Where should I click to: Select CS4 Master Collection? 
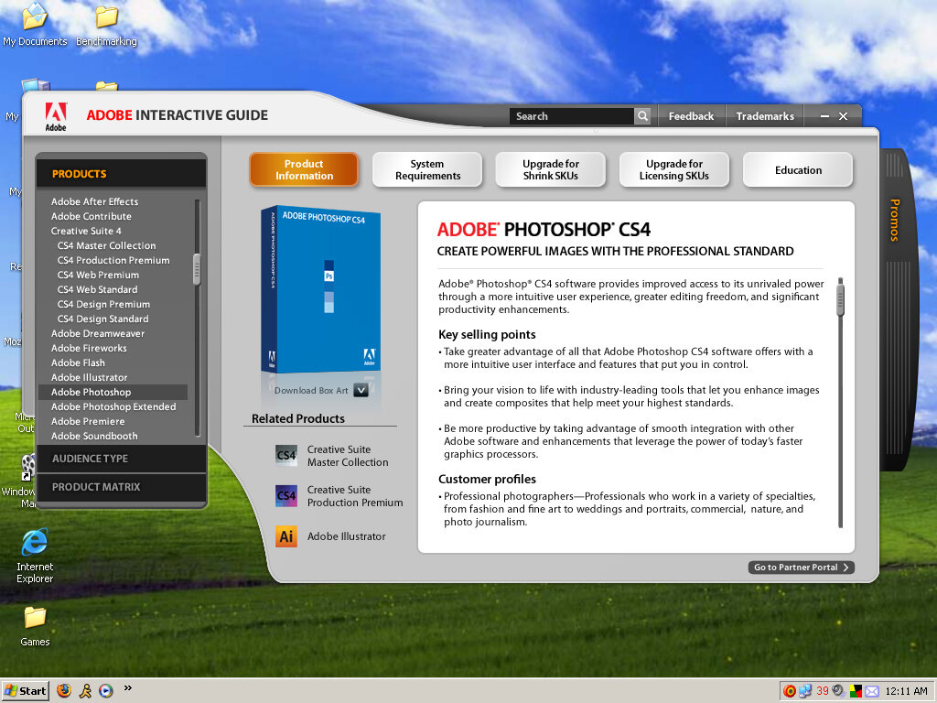pos(106,245)
